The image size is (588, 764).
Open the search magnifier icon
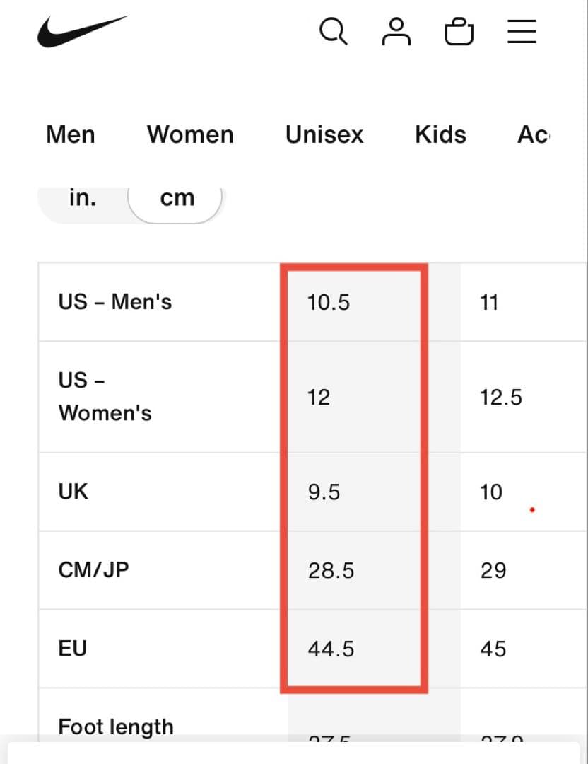click(332, 32)
